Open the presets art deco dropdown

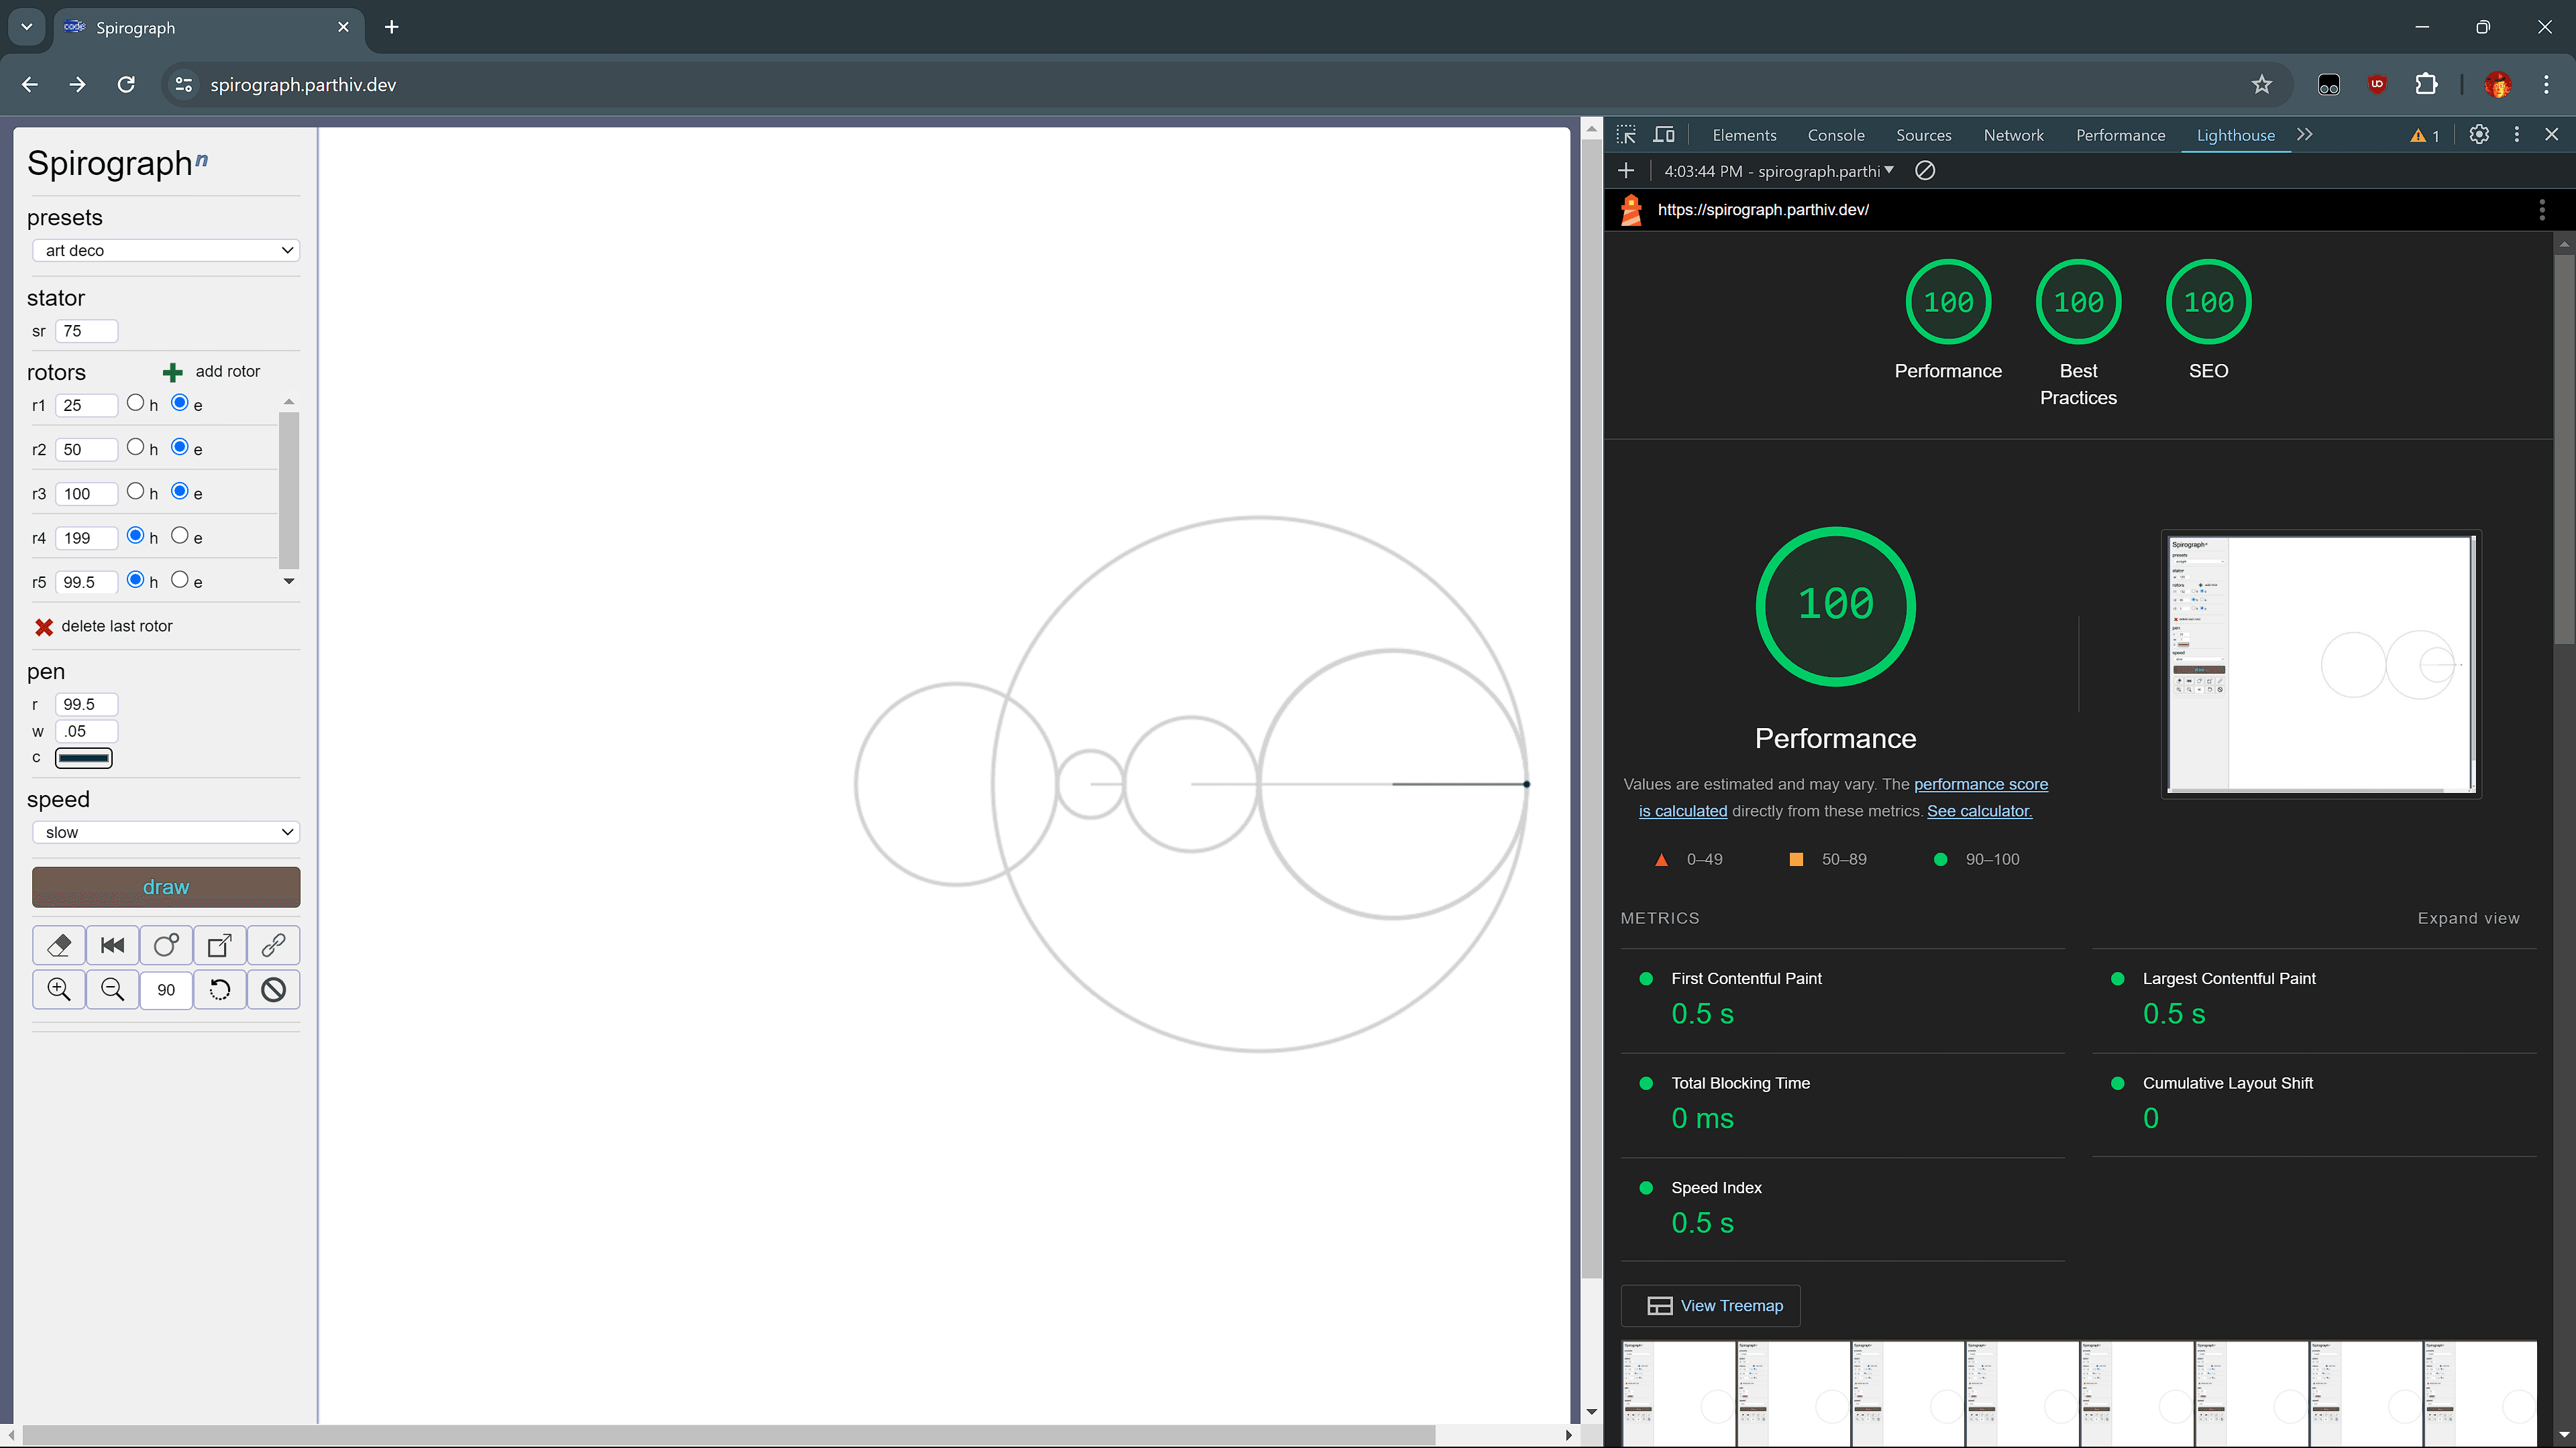click(166, 250)
